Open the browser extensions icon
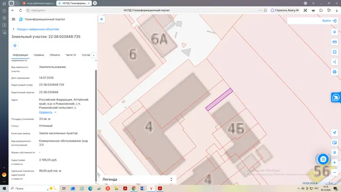The height and width of the screenshot is (192, 341). coord(321,10)
